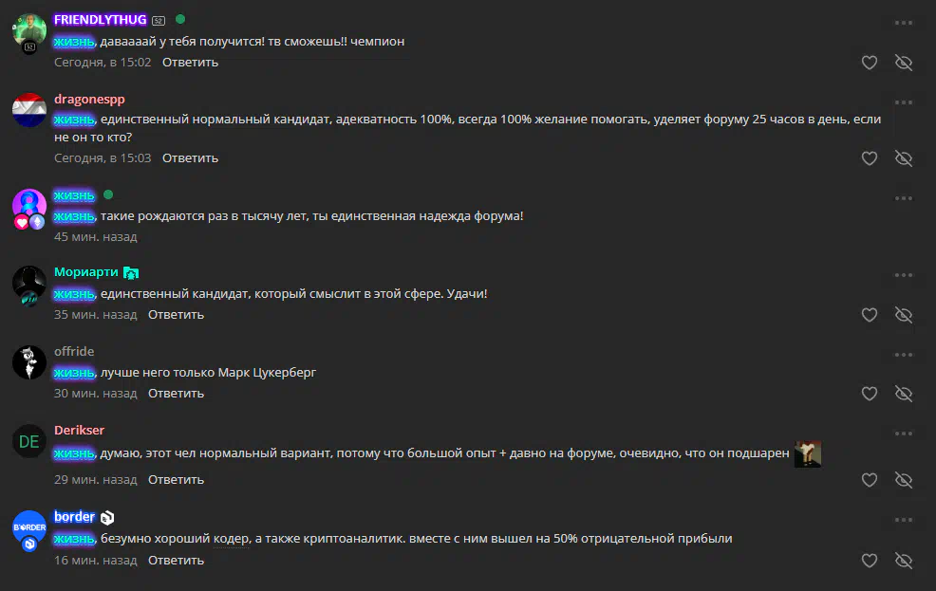This screenshot has height=591, width=936.
Task: Like Derikser's comment with heart icon
Action: 870,480
